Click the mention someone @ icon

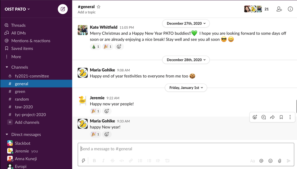pyautogui.click(x=261, y=161)
